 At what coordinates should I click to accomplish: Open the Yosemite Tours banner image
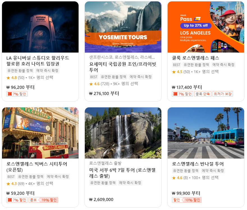click(x=123, y=27)
